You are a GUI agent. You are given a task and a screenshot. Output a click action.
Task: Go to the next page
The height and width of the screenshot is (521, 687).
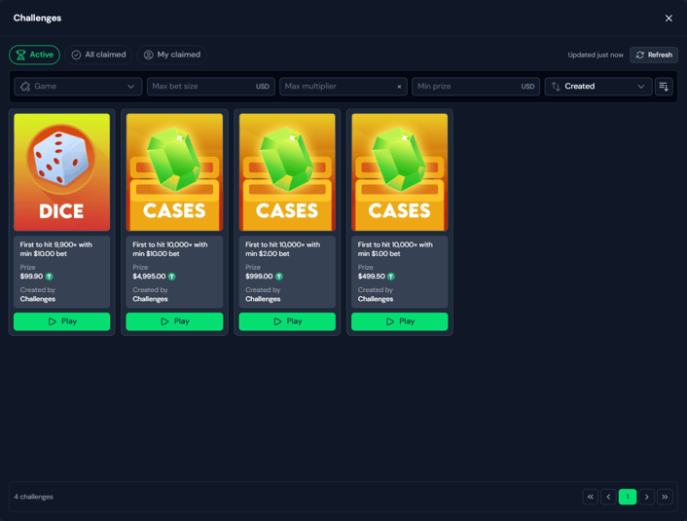click(647, 497)
